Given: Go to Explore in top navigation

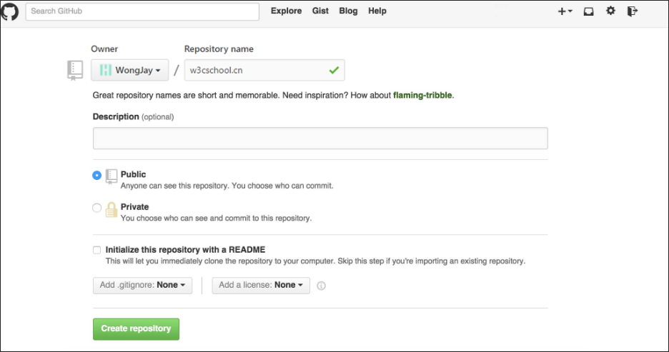Looking at the screenshot, I should tap(286, 11).
